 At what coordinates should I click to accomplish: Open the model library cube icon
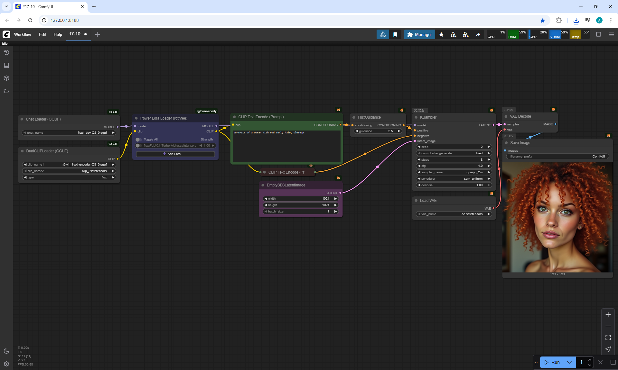6,78
